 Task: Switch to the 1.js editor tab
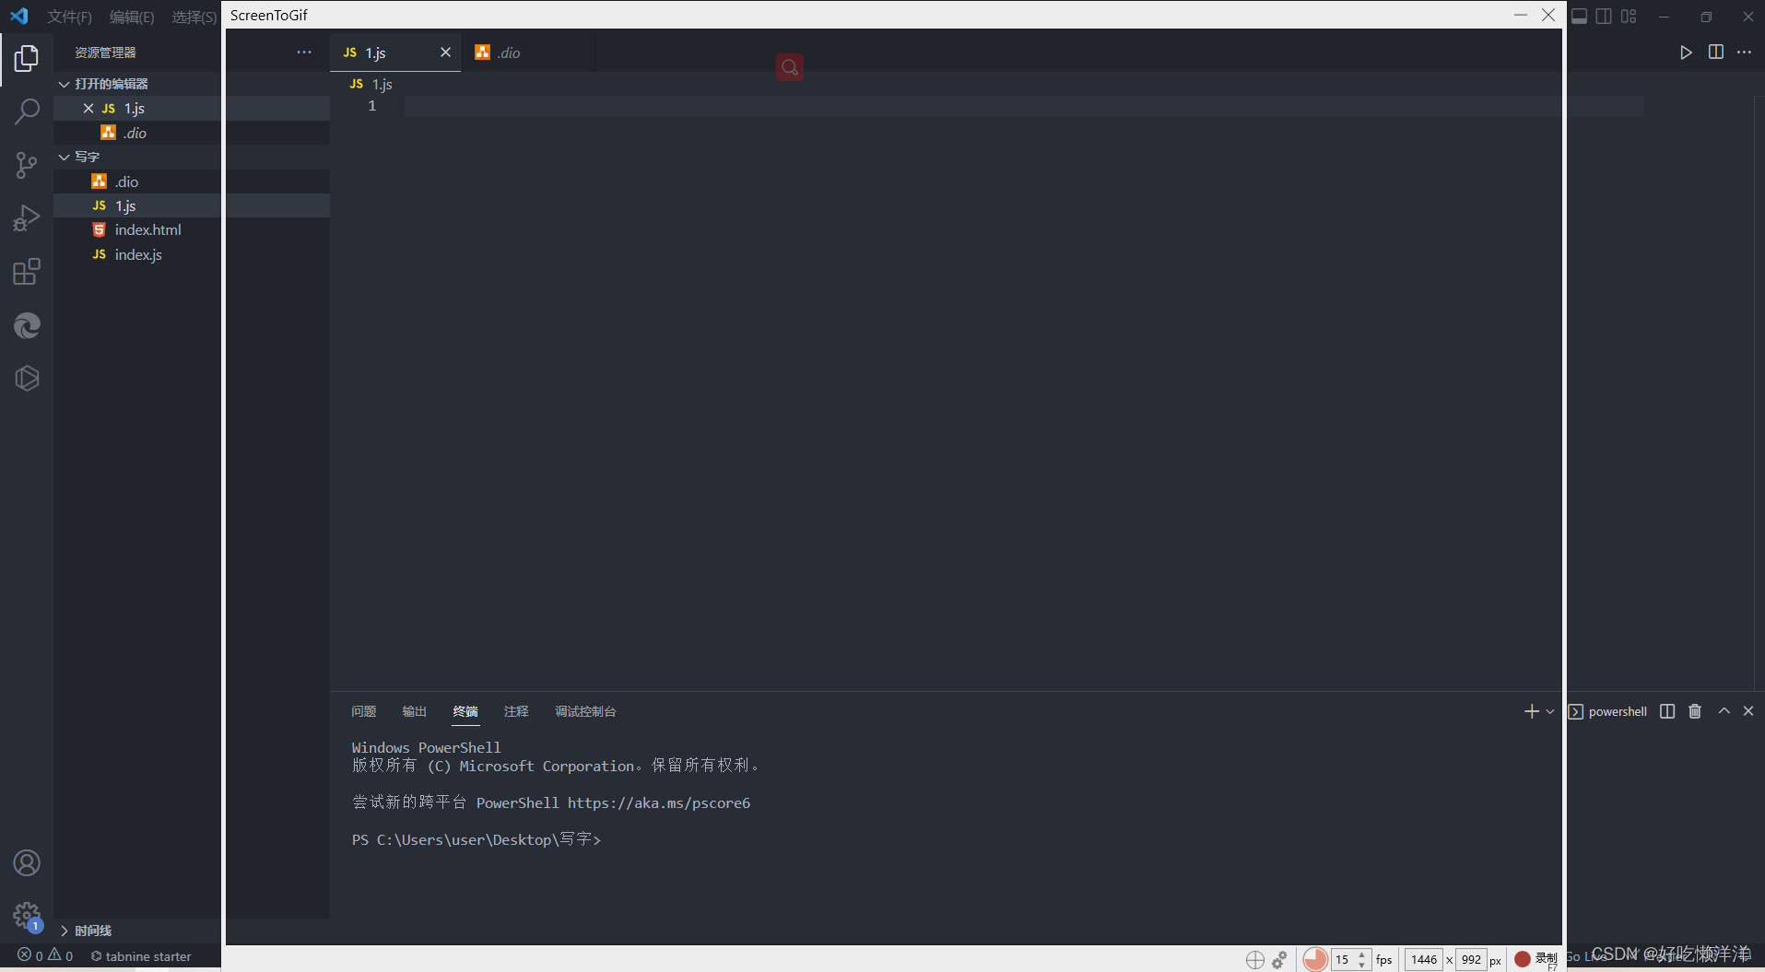[395, 53]
